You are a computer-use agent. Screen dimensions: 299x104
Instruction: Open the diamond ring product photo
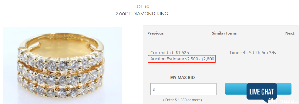(63, 65)
